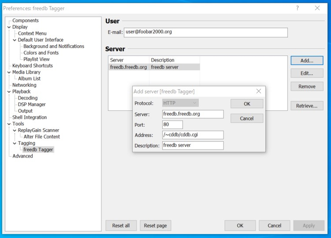Image resolution: width=331 pixels, height=238 pixels.
Task: Select Components in the preferences tree
Action: pos(25,20)
